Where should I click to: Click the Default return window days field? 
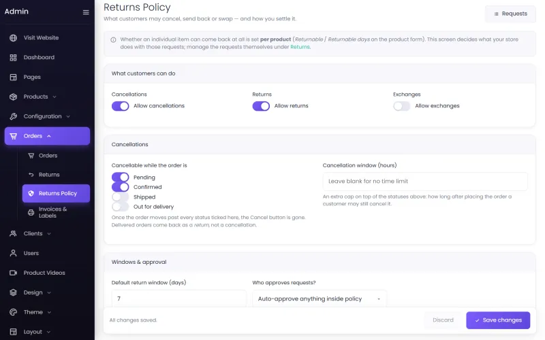pyautogui.click(x=178, y=299)
